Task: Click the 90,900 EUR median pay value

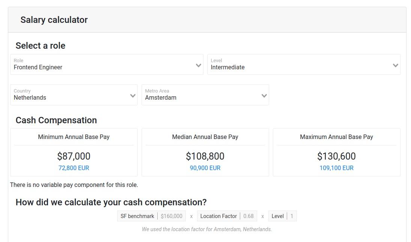Action: coord(205,168)
